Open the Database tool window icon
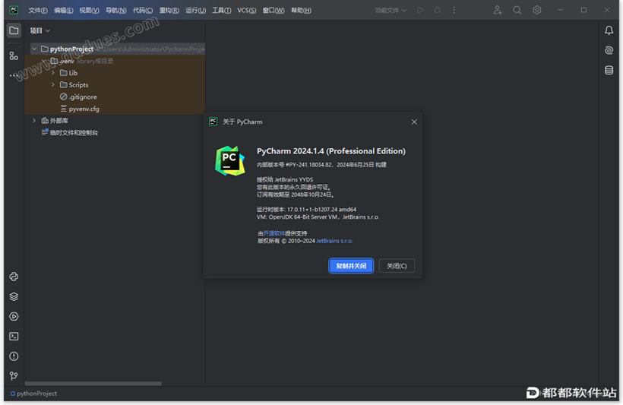This screenshot has height=405, width=623. click(x=609, y=71)
